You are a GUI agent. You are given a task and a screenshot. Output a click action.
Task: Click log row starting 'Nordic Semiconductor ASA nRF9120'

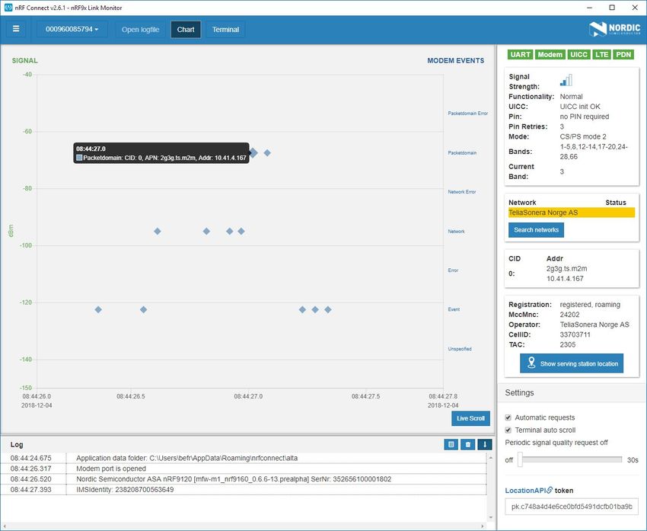point(244,479)
